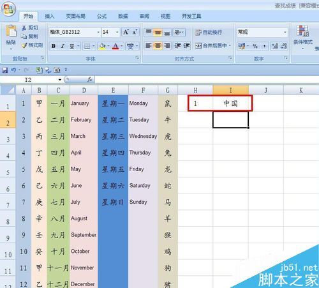Toggle underline formatting
The width and height of the screenshot is (319, 288).
click(x=72, y=46)
